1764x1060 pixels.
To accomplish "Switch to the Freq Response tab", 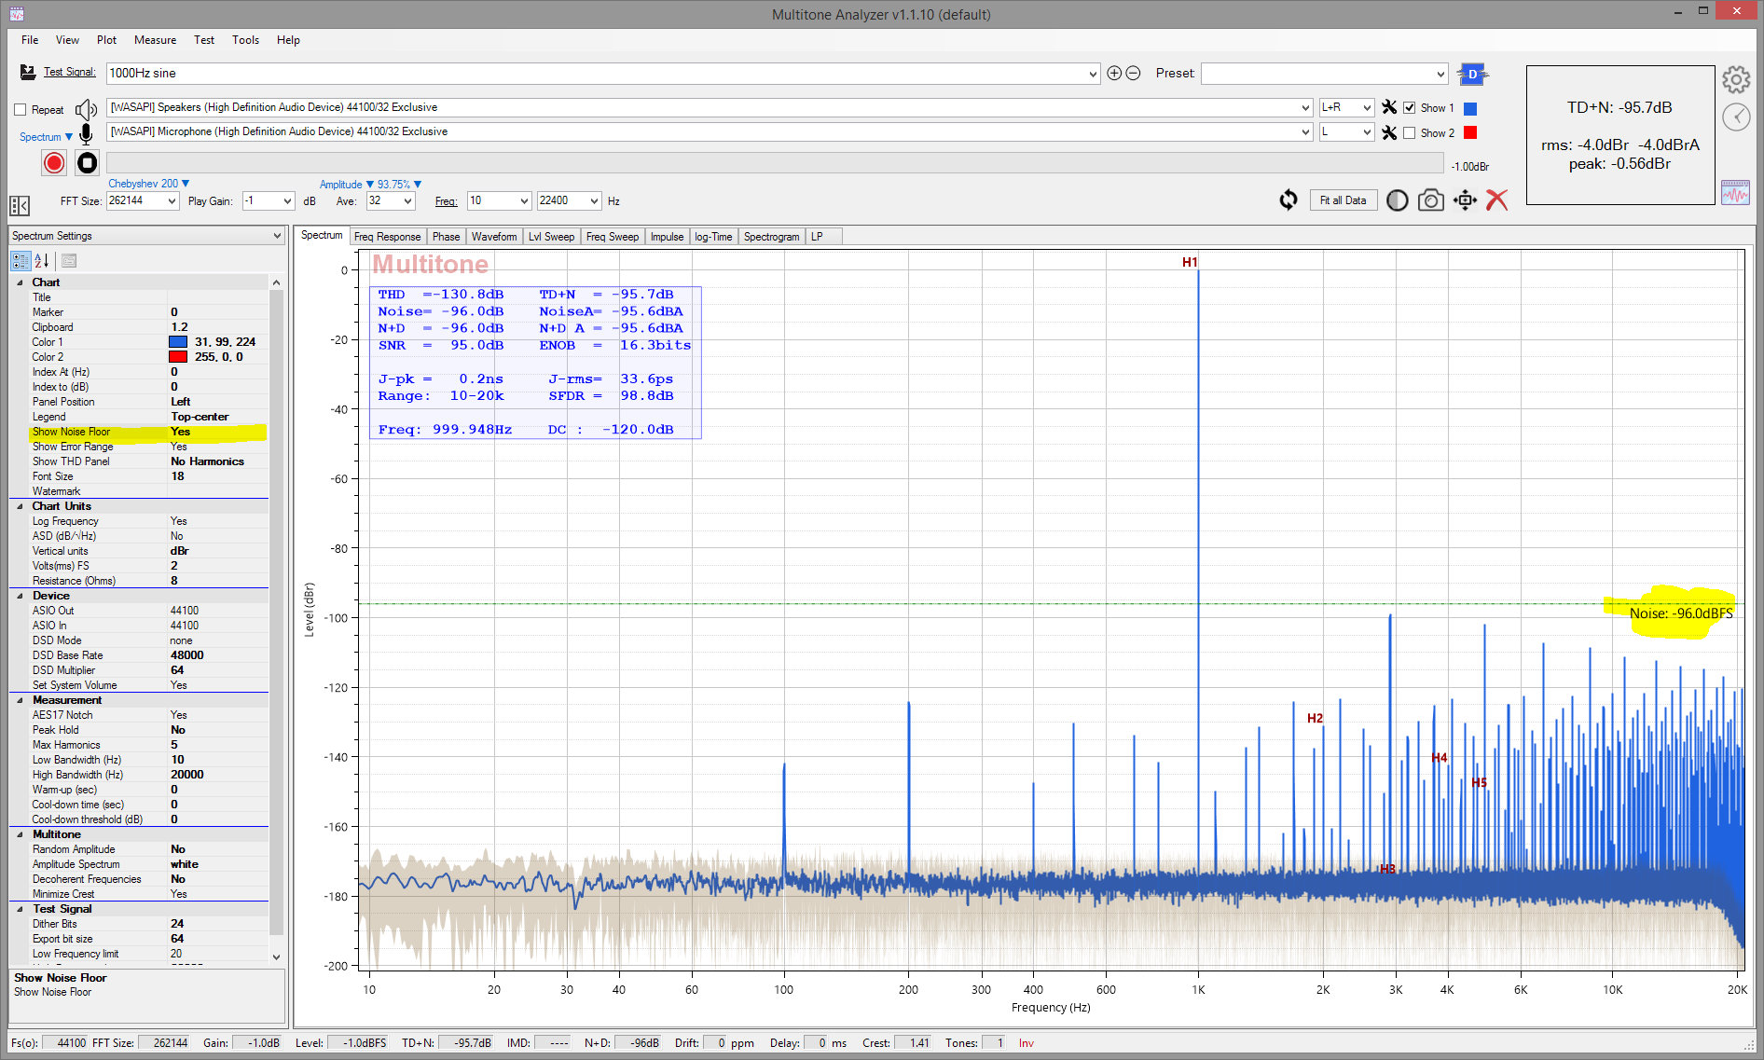I will click(387, 237).
